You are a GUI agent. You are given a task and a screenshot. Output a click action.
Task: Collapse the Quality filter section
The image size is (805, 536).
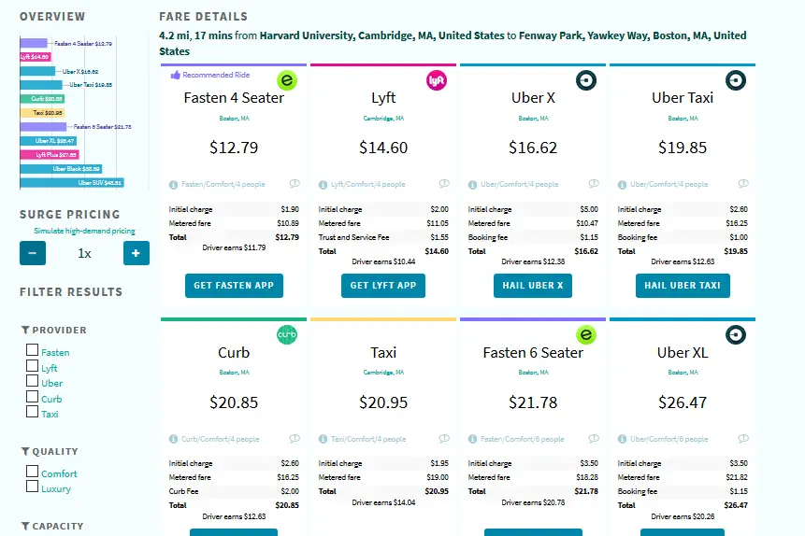pos(50,451)
